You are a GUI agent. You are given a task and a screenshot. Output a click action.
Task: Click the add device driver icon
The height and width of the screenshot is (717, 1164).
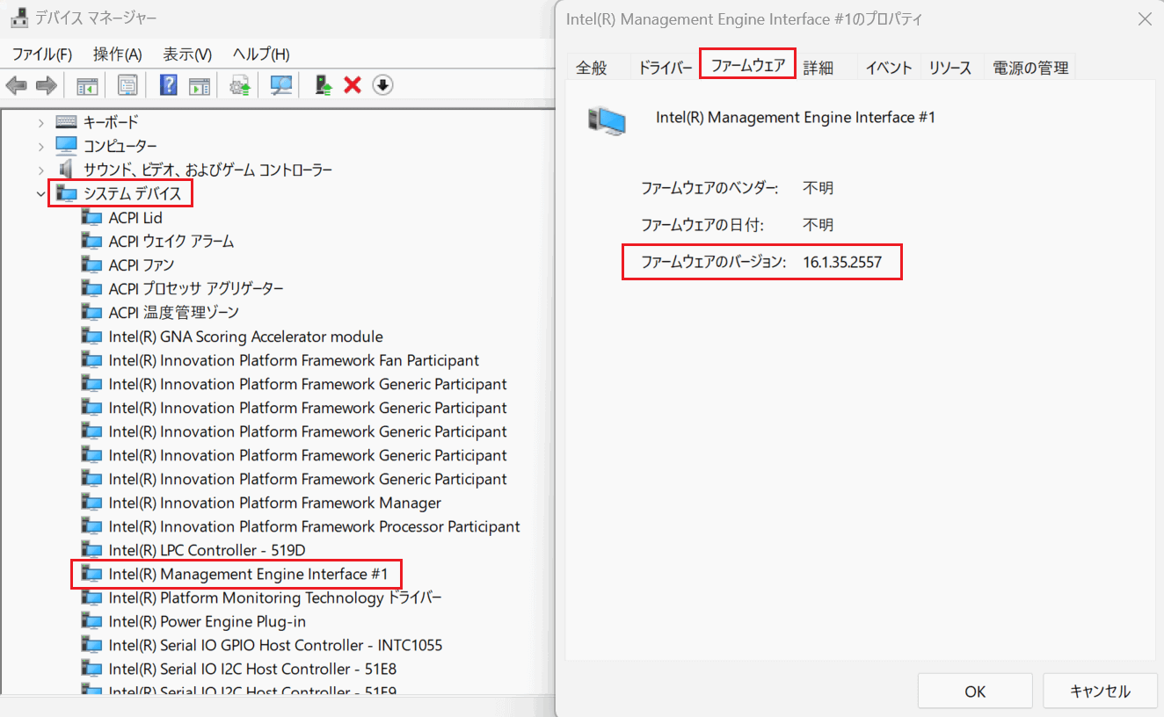pos(324,85)
